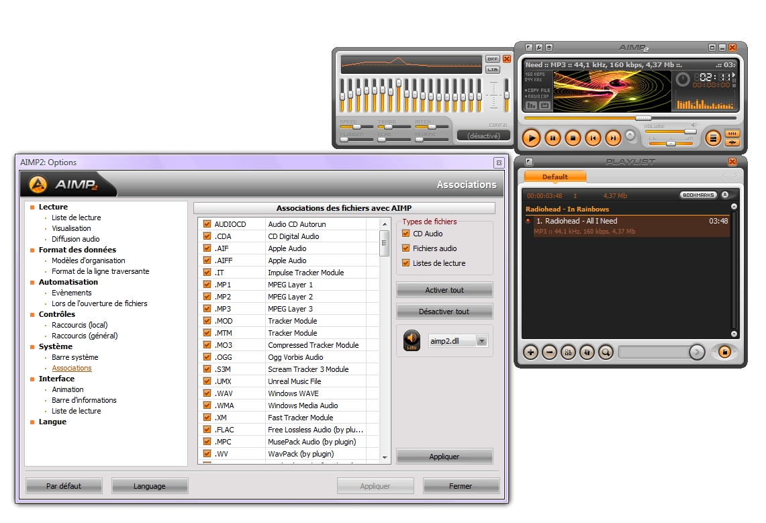The width and height of the screenshot is (766, 523).
Task: Open playlist search with the magnifier icon
Action: click(x=606, y=352)
